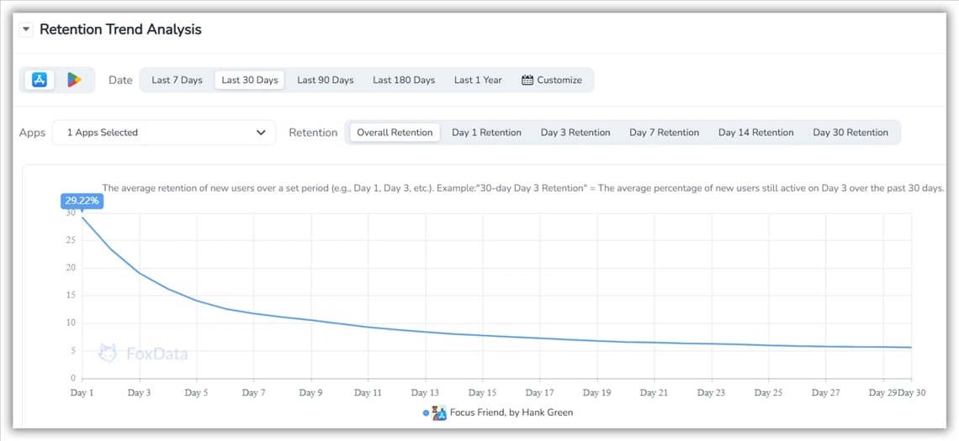This screenshot has width=959, height=441.
Task: Show the Day 7 Retention tab
Action: point(665,133)
